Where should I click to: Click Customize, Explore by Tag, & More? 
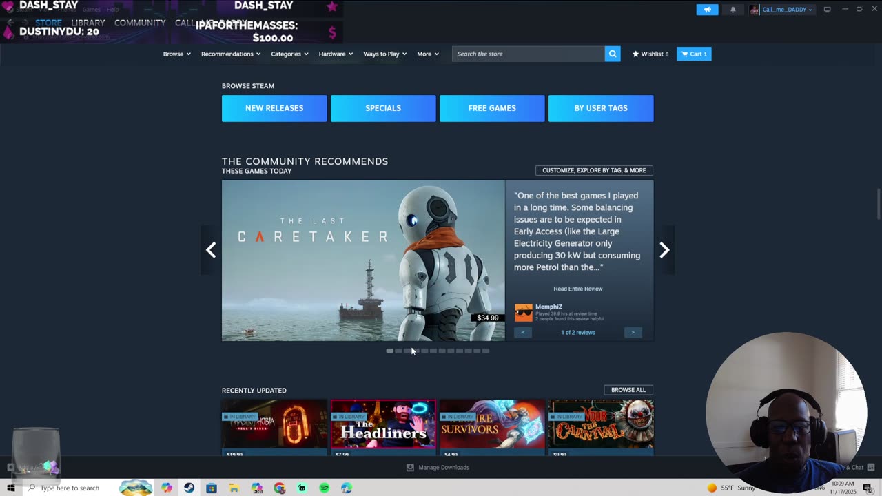594,170
